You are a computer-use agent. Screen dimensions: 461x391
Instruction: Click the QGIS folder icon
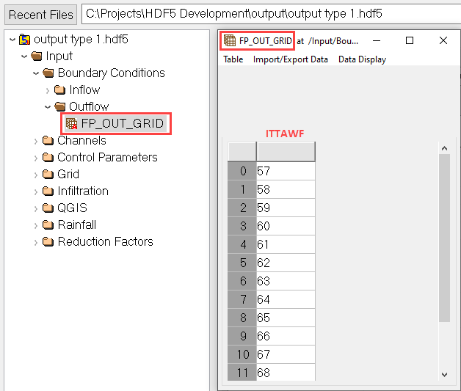pyautogui.click(x=48, y=208)
